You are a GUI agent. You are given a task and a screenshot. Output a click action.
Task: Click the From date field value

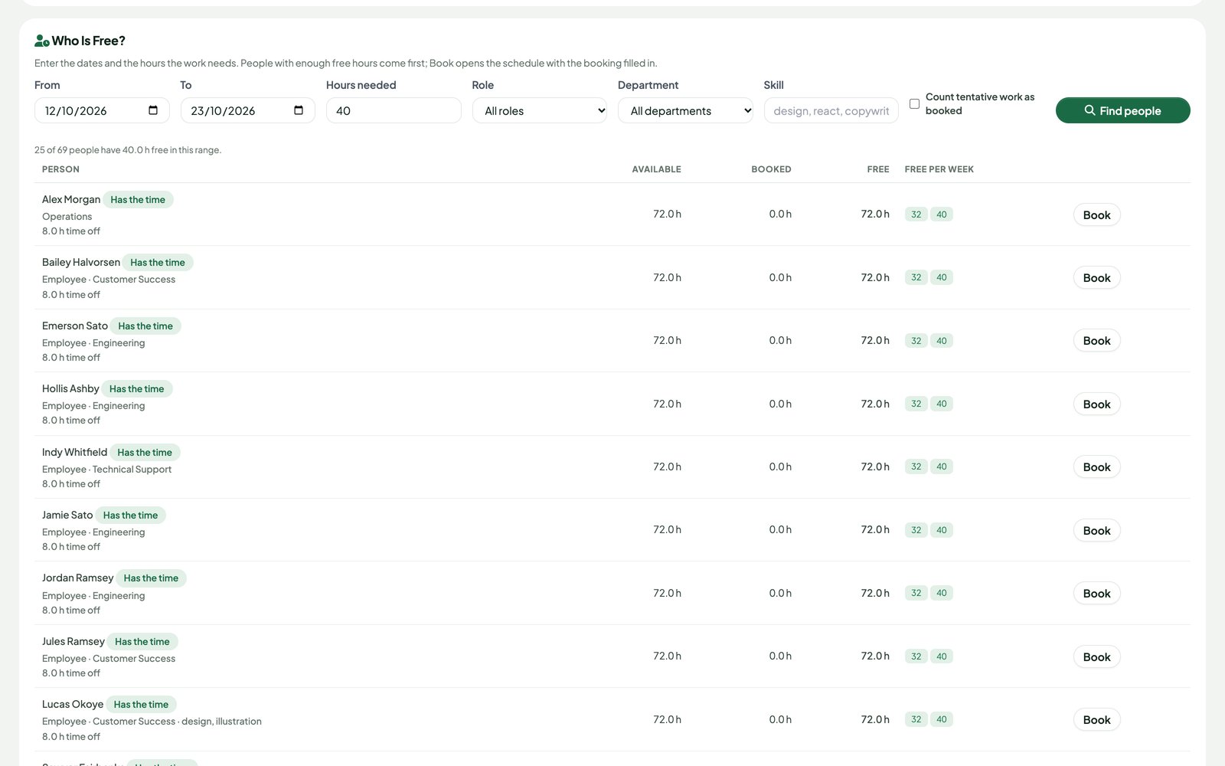tap(76, 110)
